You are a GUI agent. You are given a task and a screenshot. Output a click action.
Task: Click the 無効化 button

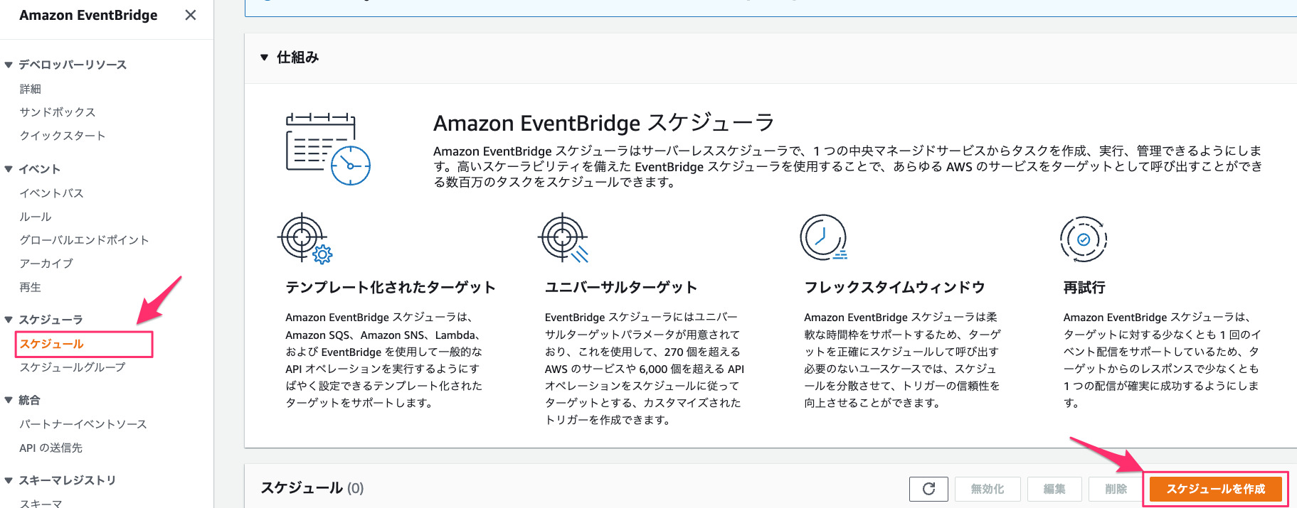pyautogui.click(x=988, y=489)
